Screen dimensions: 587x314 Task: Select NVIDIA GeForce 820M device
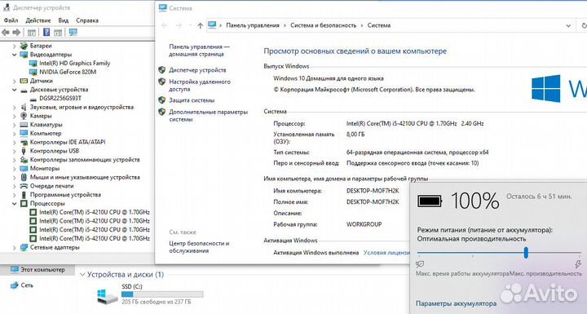pyautogui.click(x=68, y=72)
